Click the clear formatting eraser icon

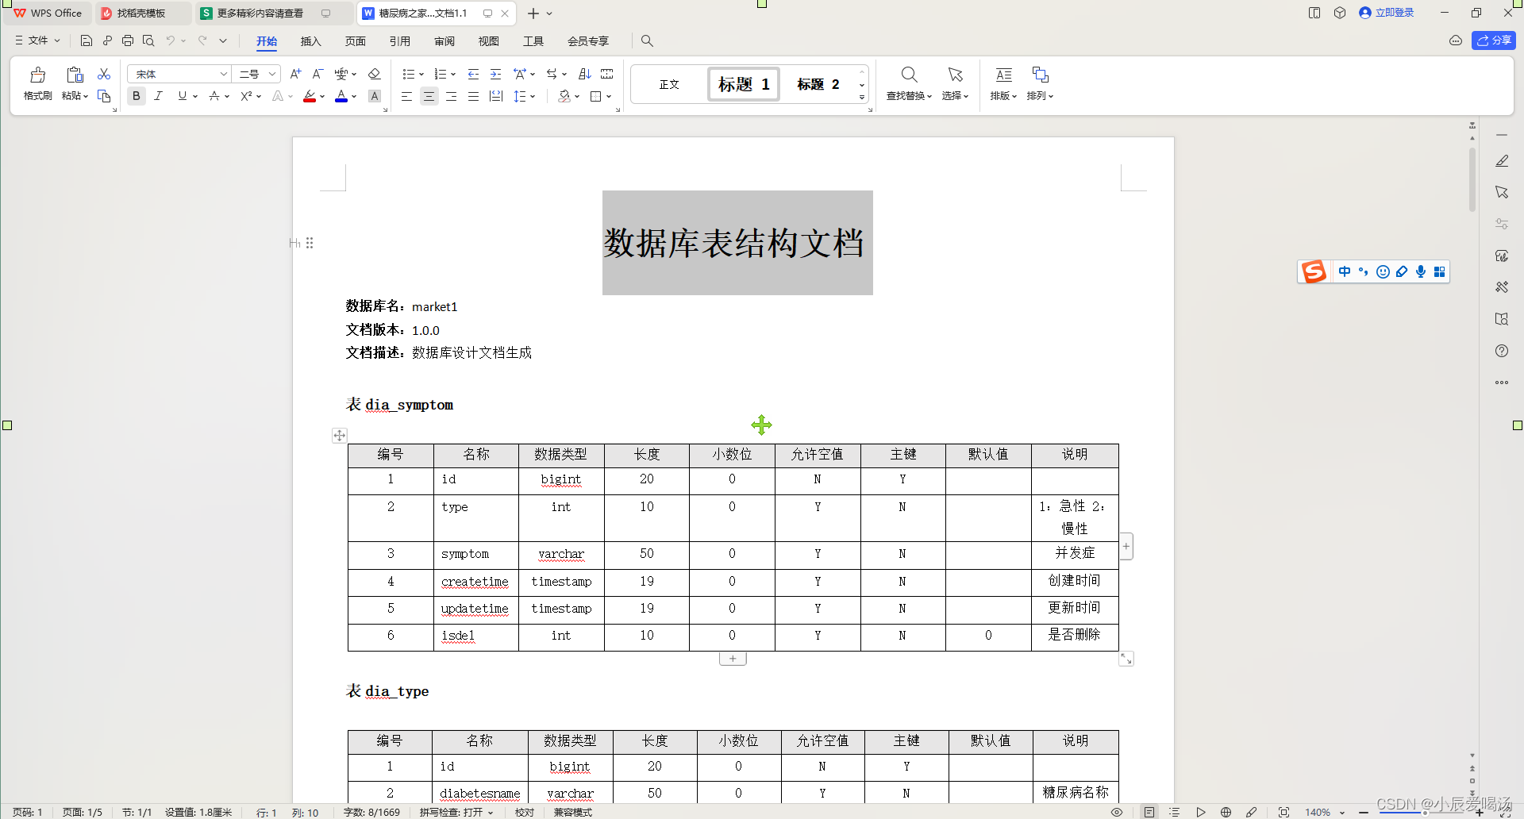pyautogui.click(x=375, y=74)
